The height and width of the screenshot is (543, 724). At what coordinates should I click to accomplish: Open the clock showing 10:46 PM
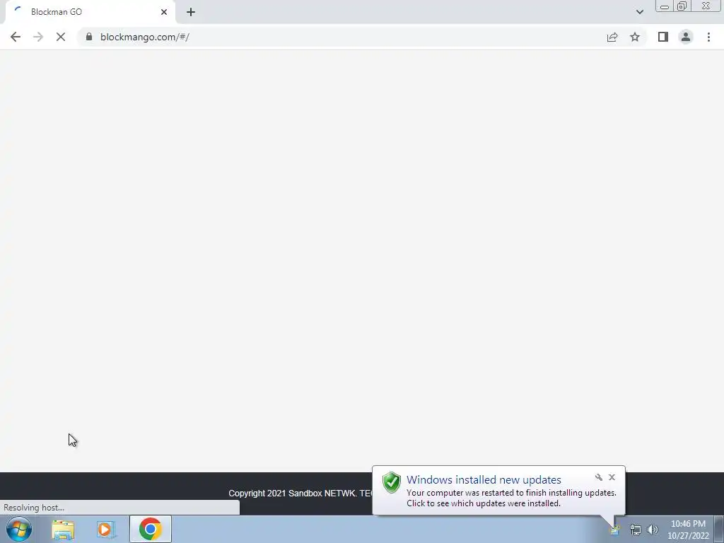pyautogui.click(x=688, y=529)
